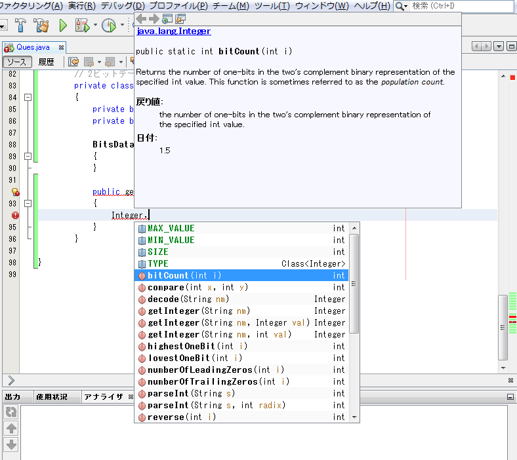Choose decode(String nm) completion

[x=241, y=299]
